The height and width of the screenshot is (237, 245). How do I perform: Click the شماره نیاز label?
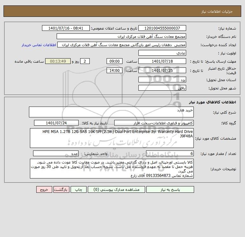coord(227,28)
